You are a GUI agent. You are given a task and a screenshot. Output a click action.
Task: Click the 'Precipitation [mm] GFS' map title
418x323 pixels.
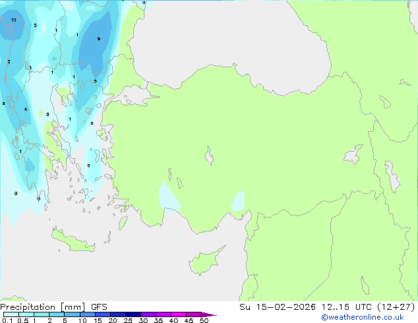click(53, 307)
